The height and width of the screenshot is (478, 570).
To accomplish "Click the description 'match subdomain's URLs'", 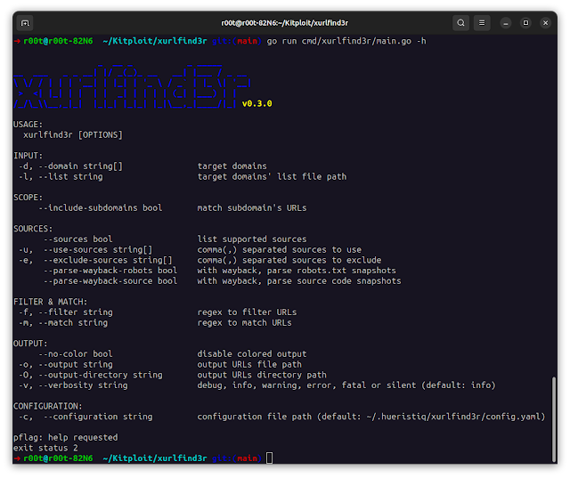I will [x=252, y=208].
